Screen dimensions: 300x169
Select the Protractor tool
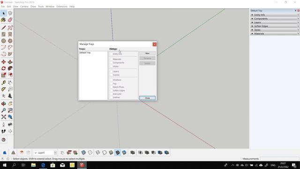(4, 89)
